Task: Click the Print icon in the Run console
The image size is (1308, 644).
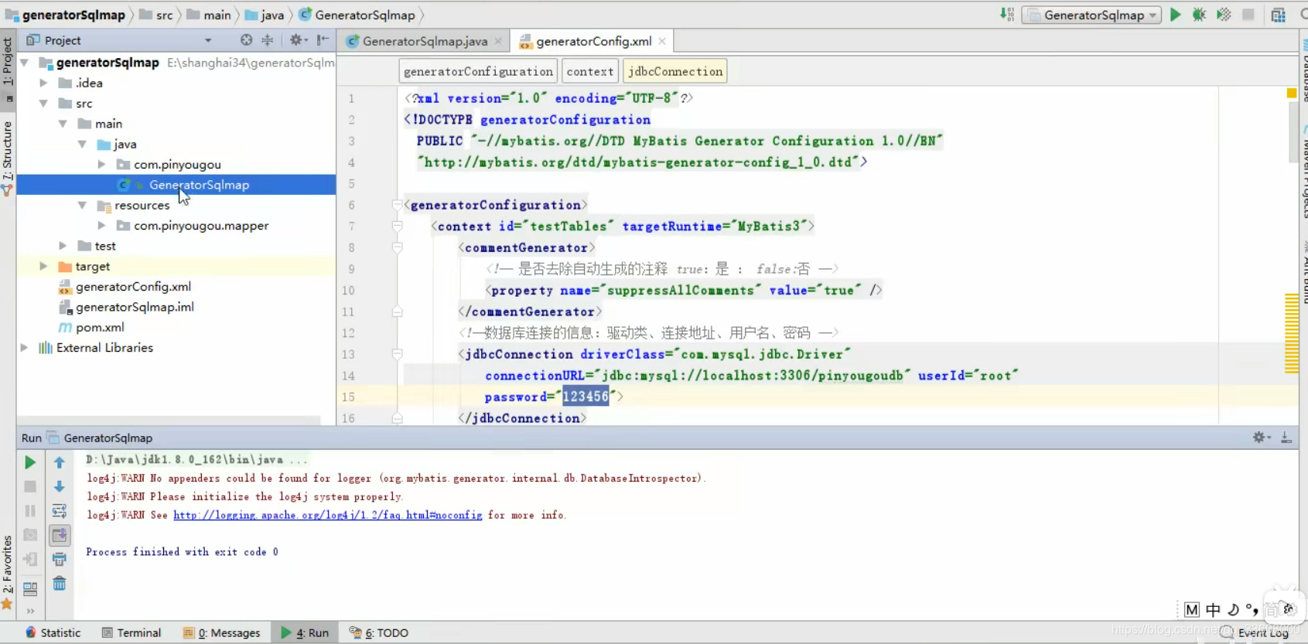Action: [60, 559]
